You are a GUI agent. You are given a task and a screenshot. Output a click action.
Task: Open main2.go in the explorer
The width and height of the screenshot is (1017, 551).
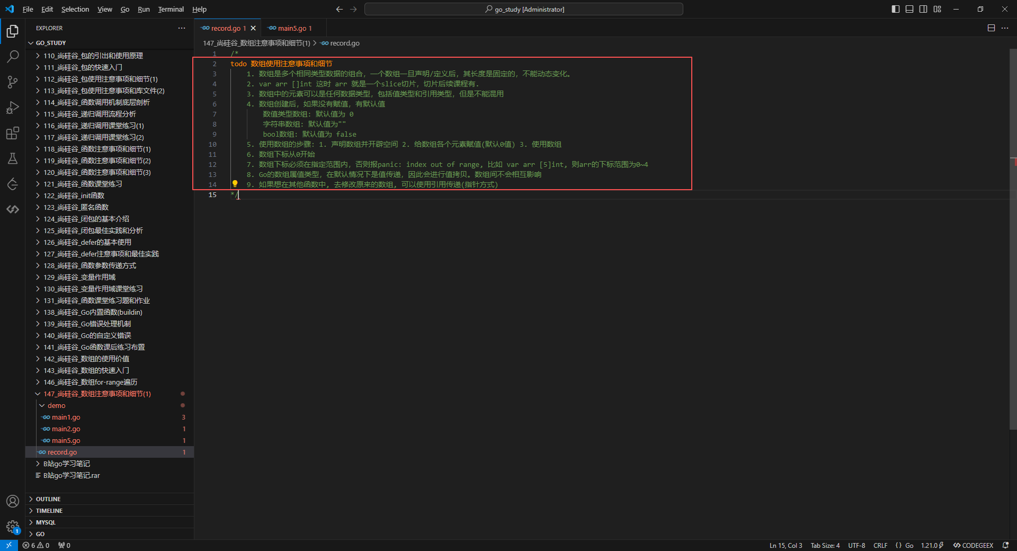click(110, 429)
